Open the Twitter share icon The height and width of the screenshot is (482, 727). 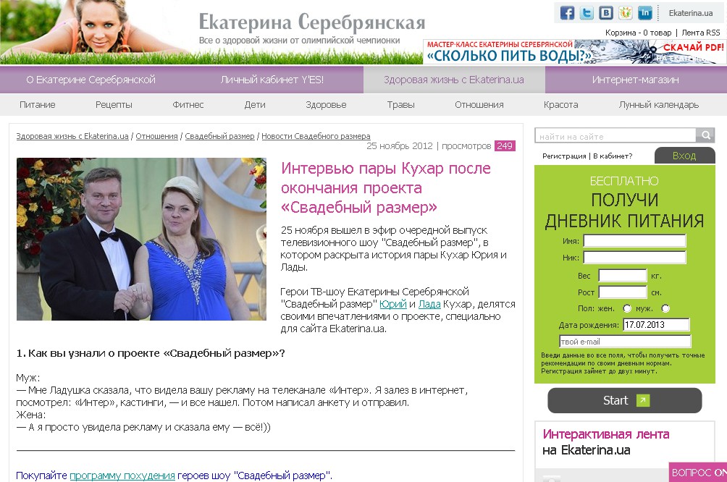(587, 12)
